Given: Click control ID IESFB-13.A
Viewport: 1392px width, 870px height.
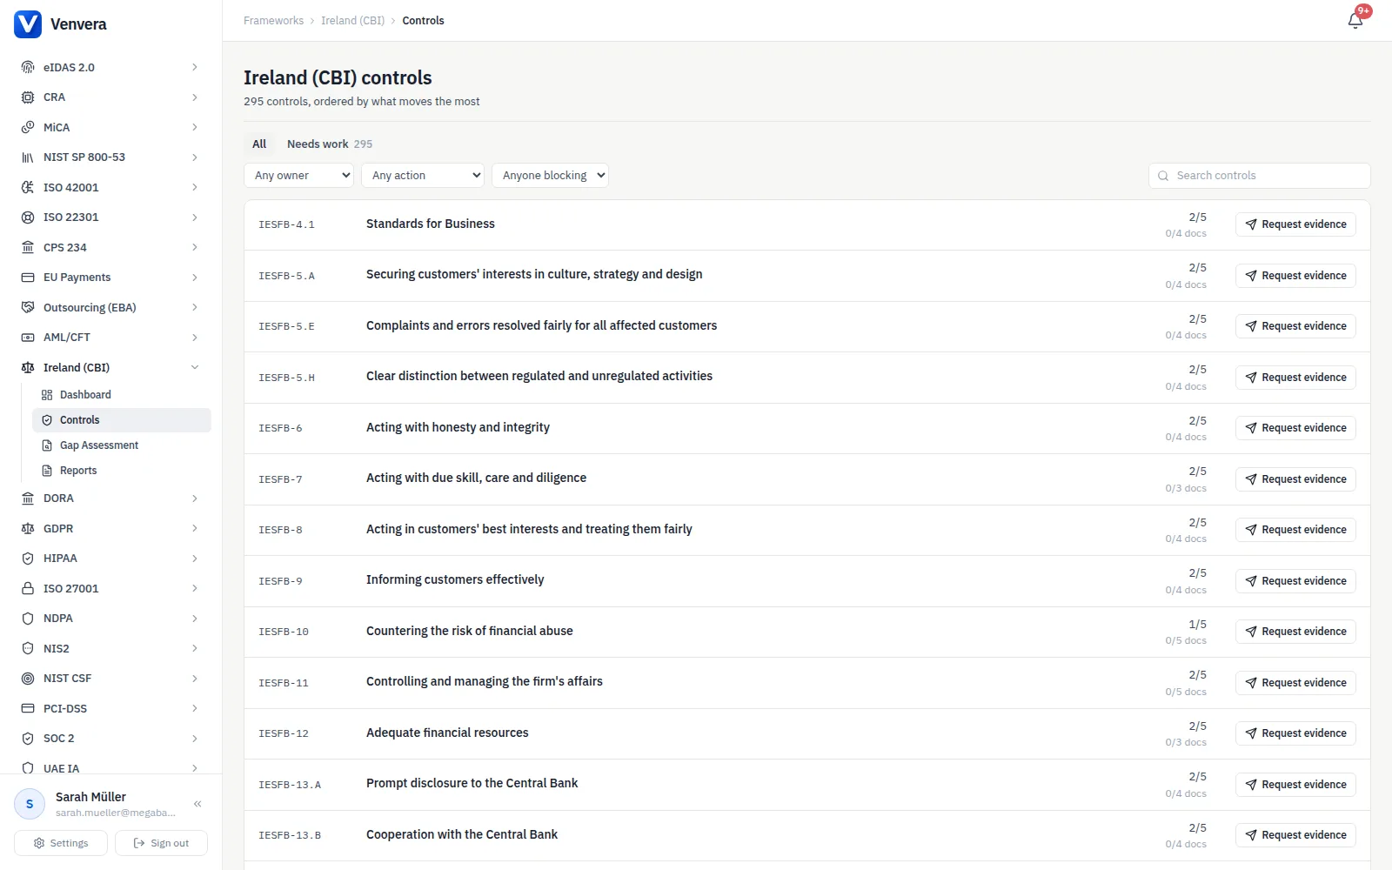Looking at the screenshot, I should click(x=290, y=785).
